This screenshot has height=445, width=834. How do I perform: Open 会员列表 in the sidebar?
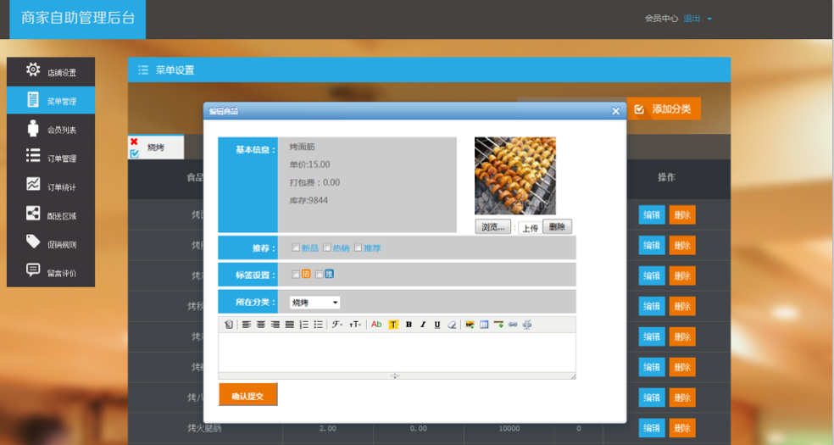[x=51, y=129]
